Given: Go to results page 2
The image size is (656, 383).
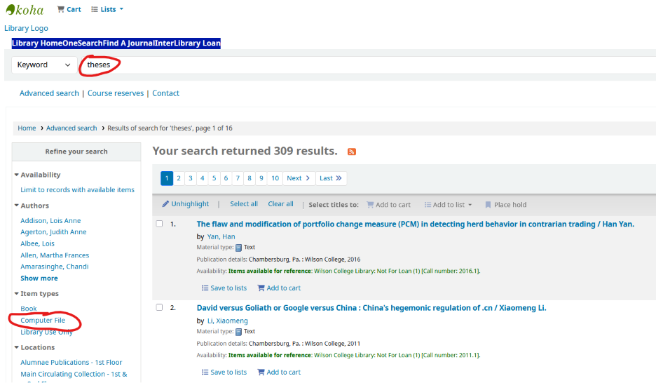Looking at the screenshot, I should pyautogui.click(x=179, y=178).
